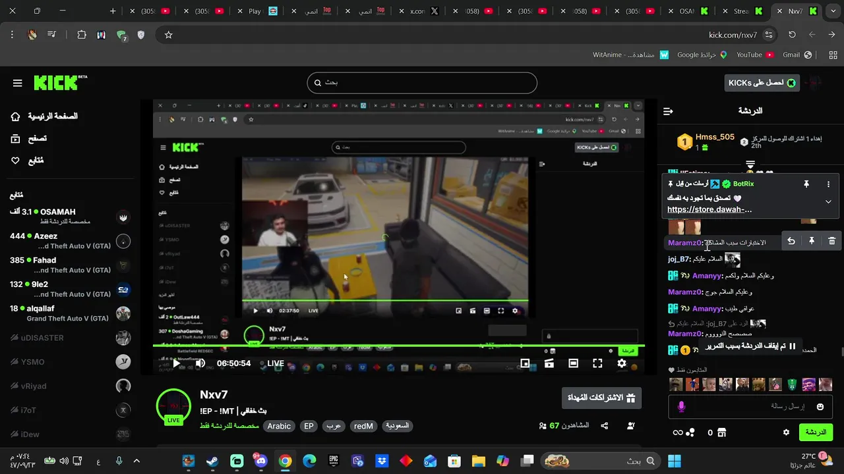Follow the channel via person icon

tap(630, 426)
